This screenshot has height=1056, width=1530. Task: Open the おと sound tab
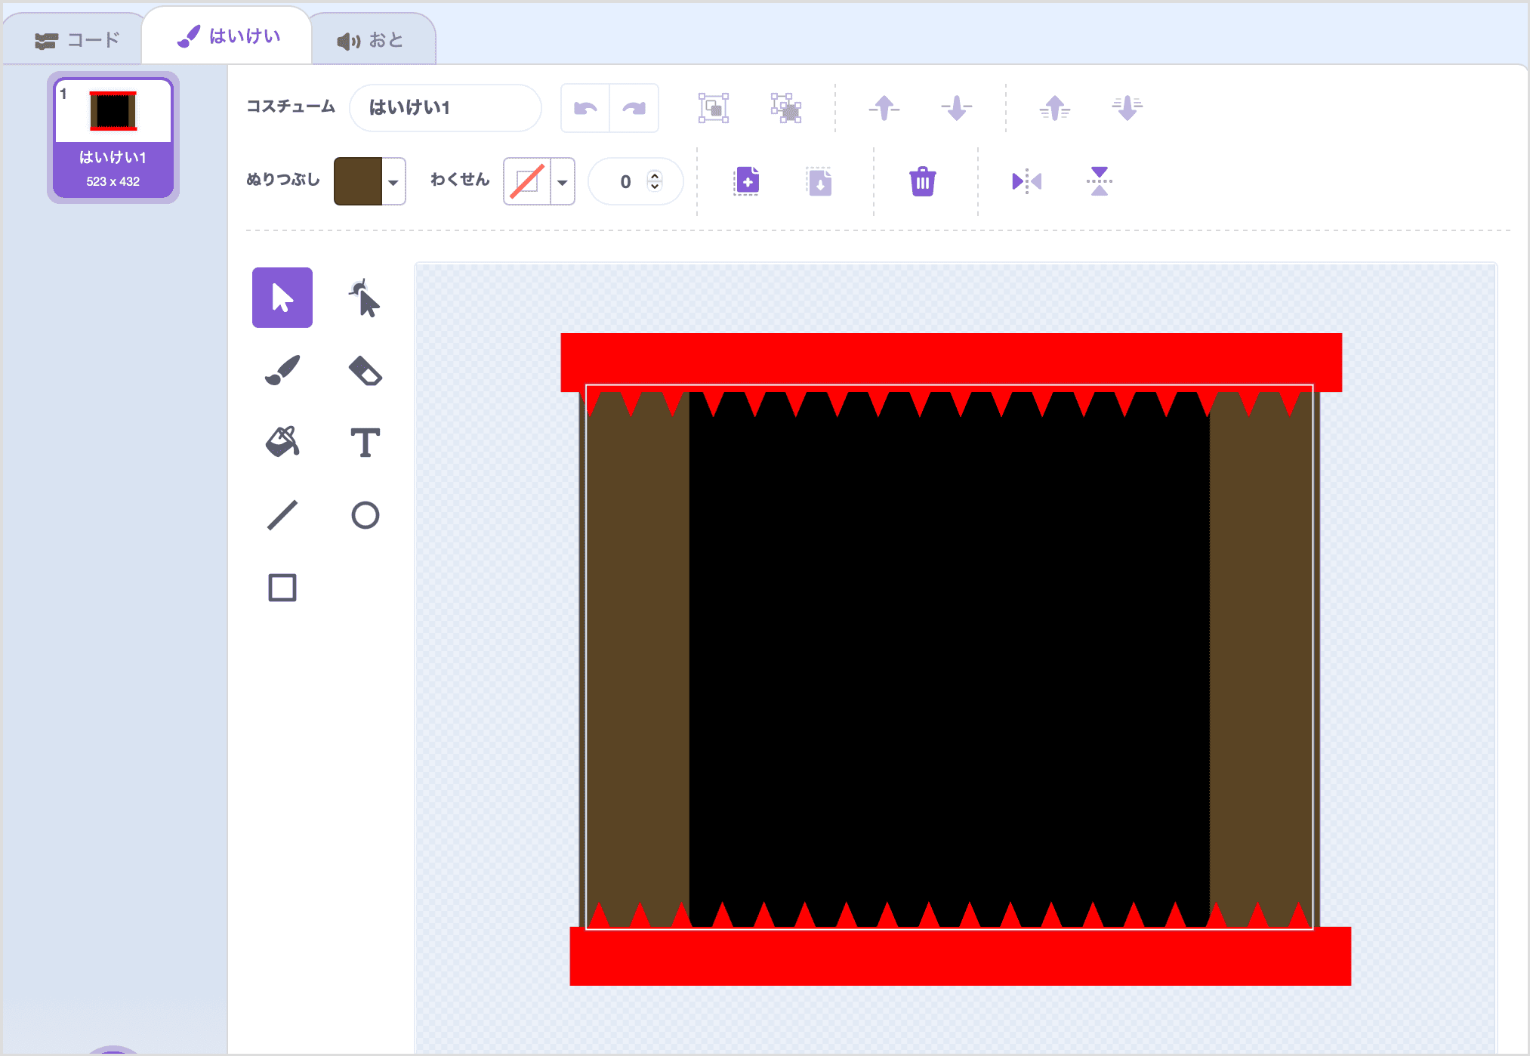(x=371, y=40)
